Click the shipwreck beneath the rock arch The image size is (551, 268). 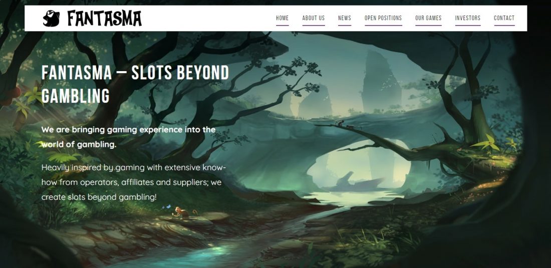pos(354,182)
